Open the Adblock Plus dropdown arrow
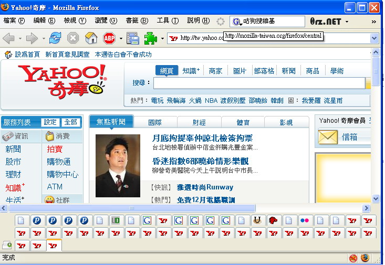The image size is (385, 265). coord(120,38)
